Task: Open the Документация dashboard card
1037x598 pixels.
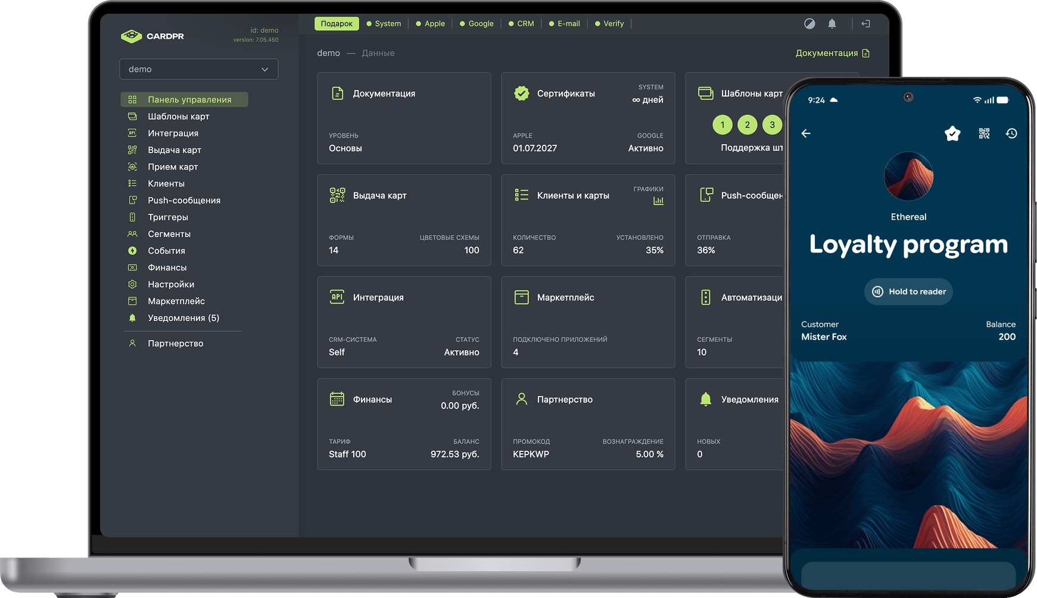Action: (404, 119)
